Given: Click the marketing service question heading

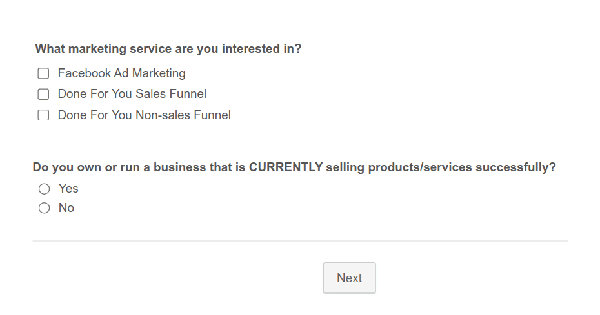Looking at the screenshot, I should coord(168,49).
